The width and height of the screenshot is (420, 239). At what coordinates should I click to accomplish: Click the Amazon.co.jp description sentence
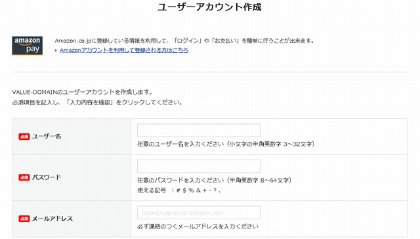(x=185, y=41)
